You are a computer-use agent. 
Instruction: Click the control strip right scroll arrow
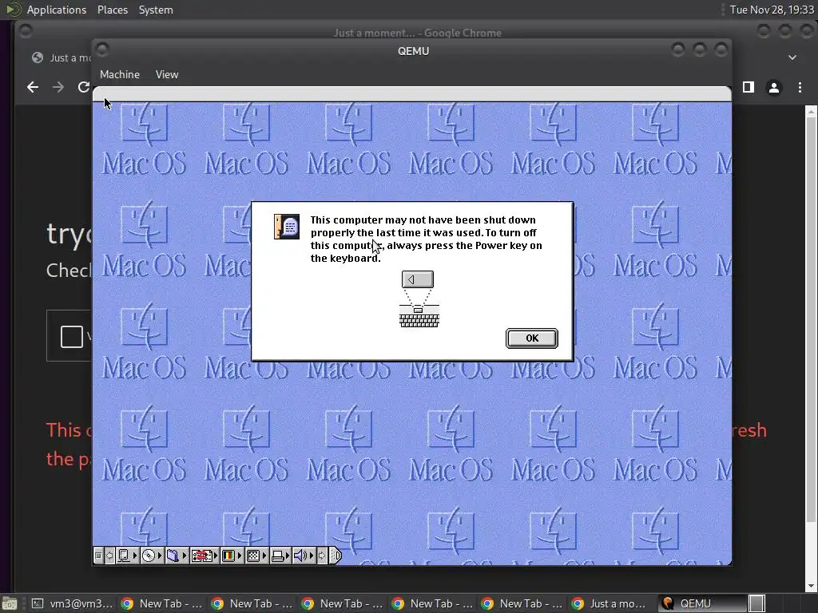point(322,556)
